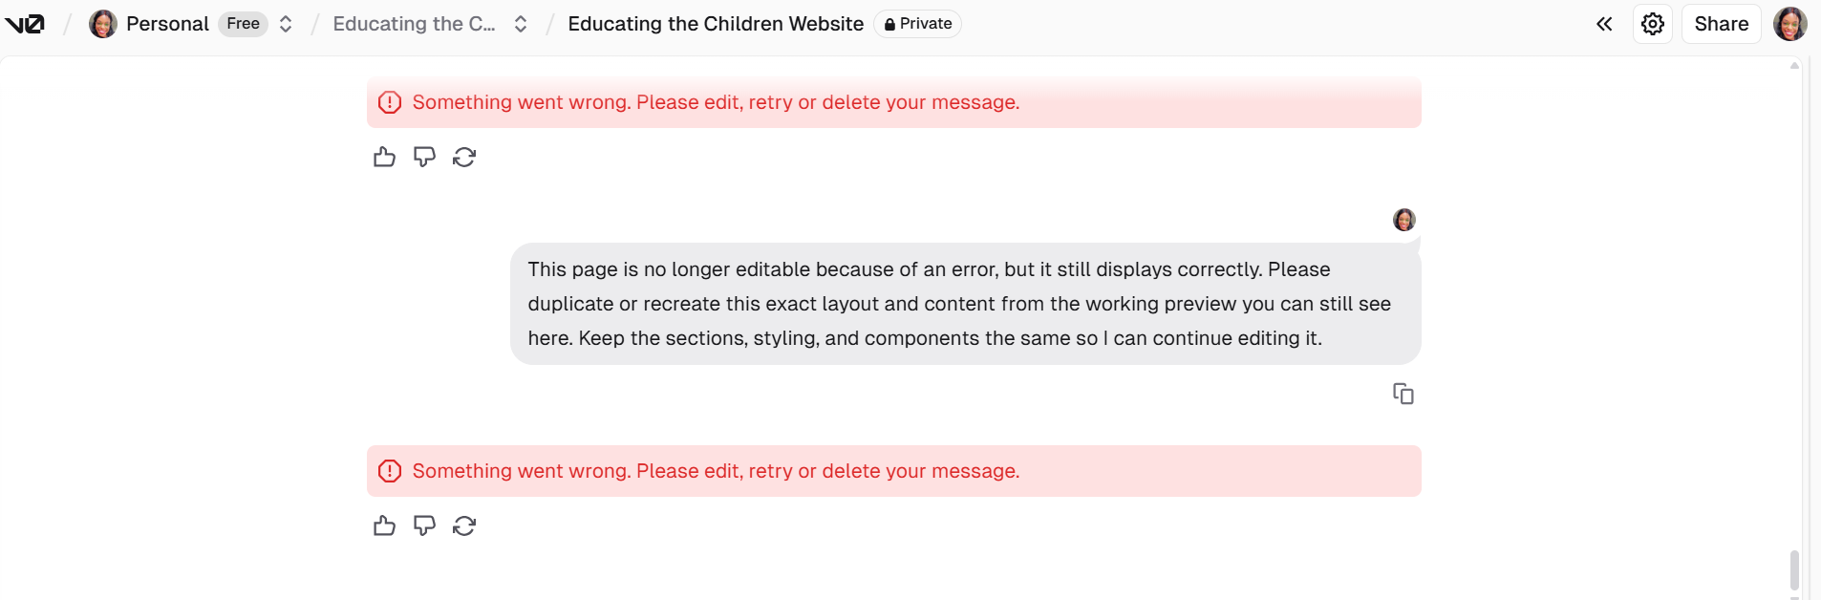Click the Educating the Children Website title
Viewport: 1821px width, 600px height.
[x=716, y=24]
